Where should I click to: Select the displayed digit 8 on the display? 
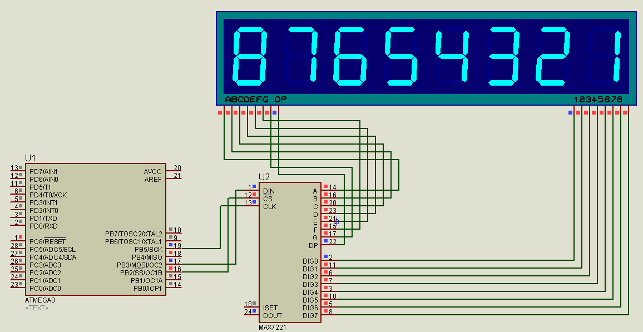coord(250,56)
